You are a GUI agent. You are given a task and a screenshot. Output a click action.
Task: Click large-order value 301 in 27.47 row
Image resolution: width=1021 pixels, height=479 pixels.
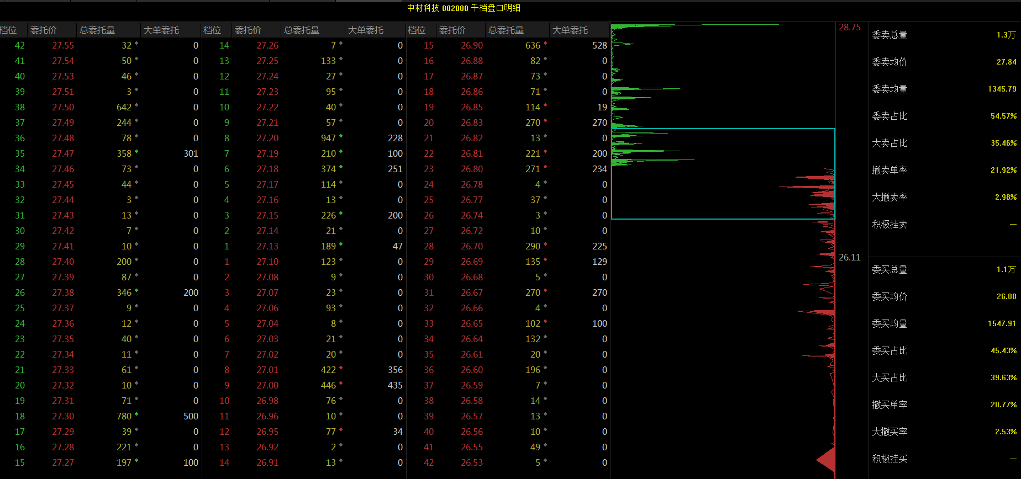(191, 153)
